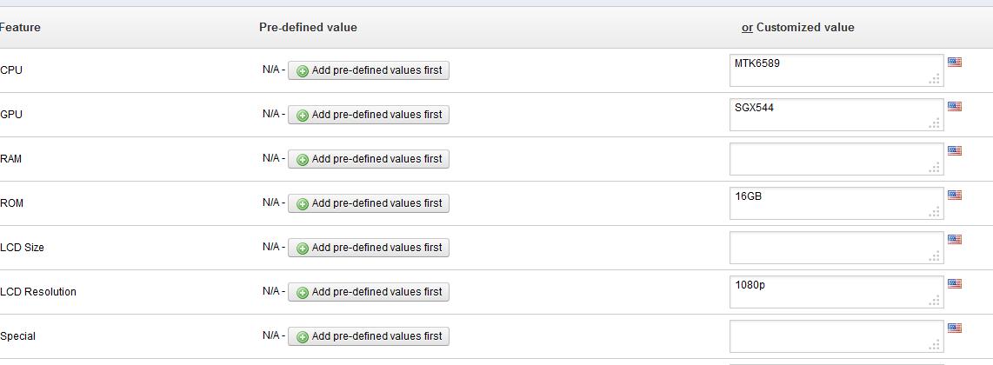Add pre-defined values for Special feature
The width and height of the screenshot is (993, 365).
[x=369, y=336]
